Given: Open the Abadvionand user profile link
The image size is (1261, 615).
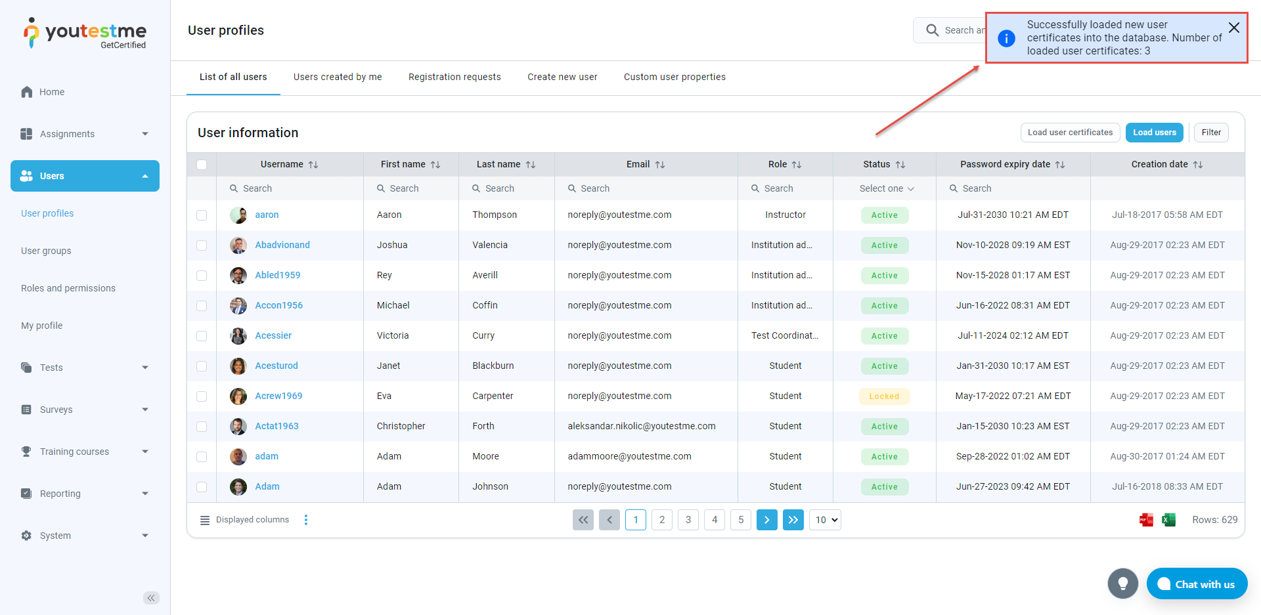Looking at the screenshot, I should 282,245.
